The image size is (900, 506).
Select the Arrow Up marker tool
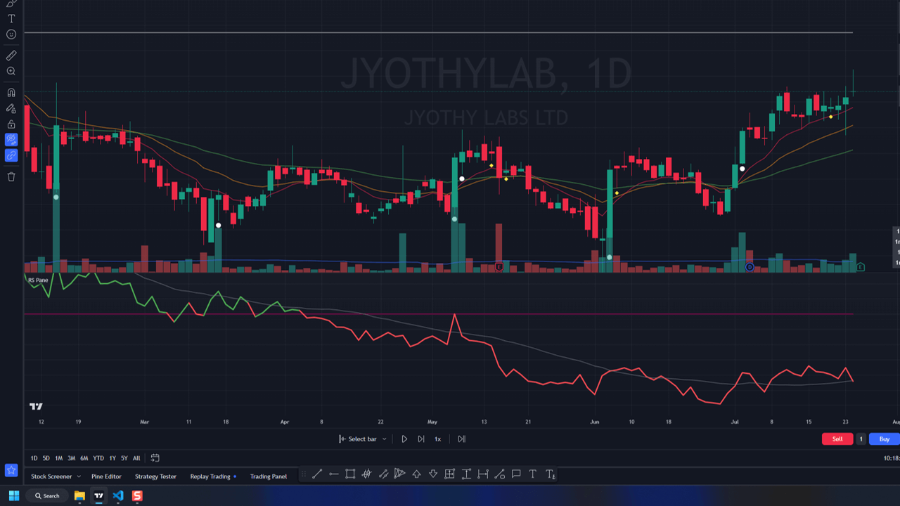point(416,474)
